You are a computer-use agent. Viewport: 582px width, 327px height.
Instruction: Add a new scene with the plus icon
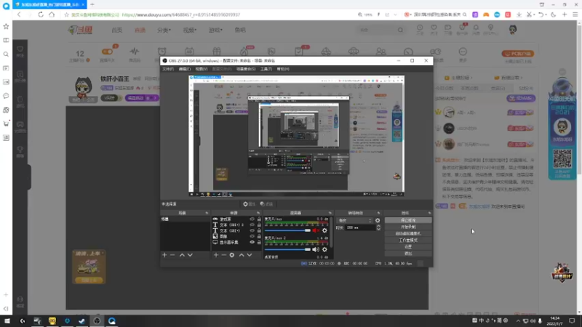click(x=164, y=255)
